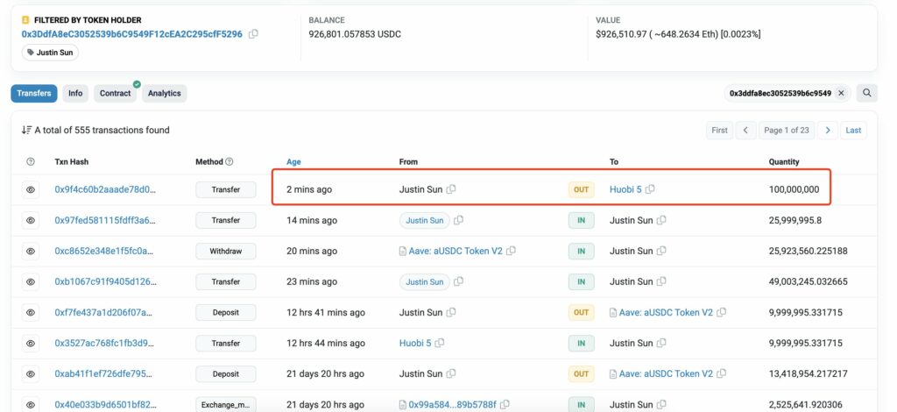Select balance 926,801.057853 USDC
The width and height of the screenshot is (897, 412).
[355, 34]
